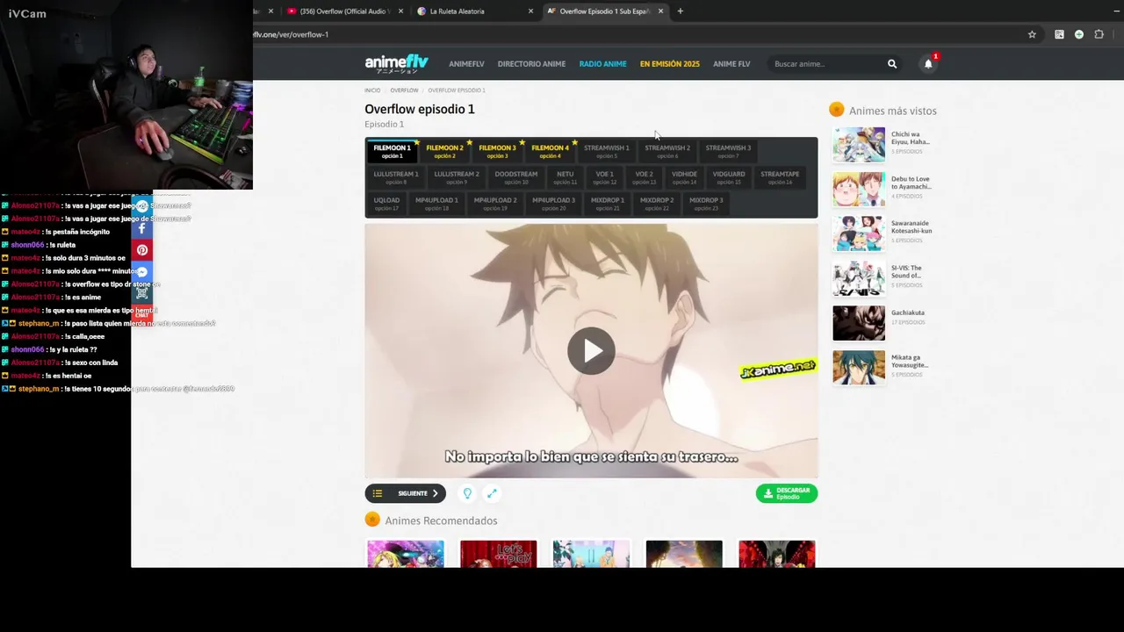Screen dimensions: 1124x632
Task: Open the browser extensions puzzle icon
Action: (1099, 34)
